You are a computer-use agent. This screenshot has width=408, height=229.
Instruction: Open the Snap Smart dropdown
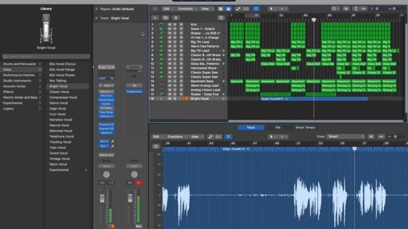pyautogui.click(x=346, y=137)
